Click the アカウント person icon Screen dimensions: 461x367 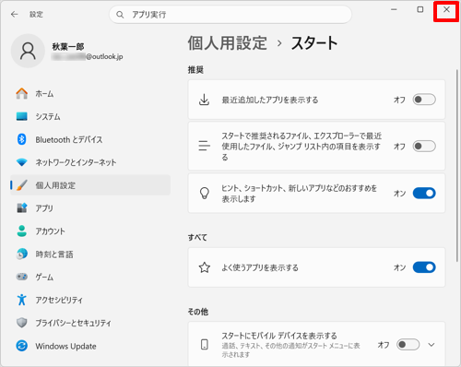(x=21, y=231)
